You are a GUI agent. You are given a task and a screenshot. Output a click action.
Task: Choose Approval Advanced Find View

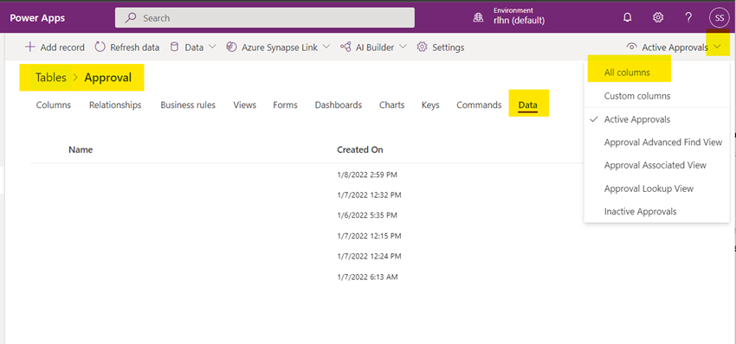click(663, 142)
